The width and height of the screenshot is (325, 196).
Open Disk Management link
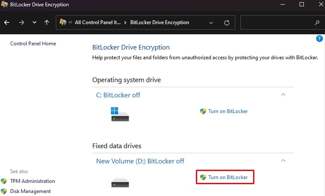tap(30, 191)
